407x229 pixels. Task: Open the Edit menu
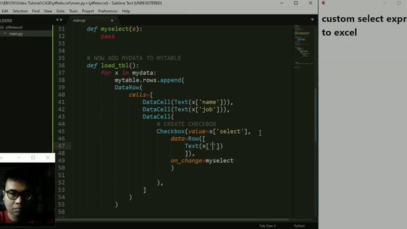4,11
